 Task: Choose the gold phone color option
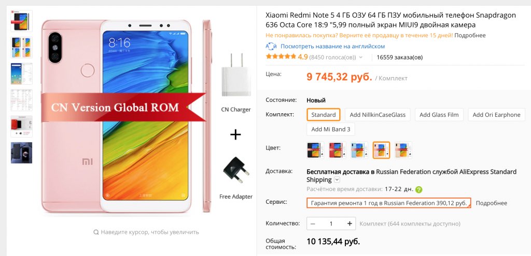tap(403, 150)
